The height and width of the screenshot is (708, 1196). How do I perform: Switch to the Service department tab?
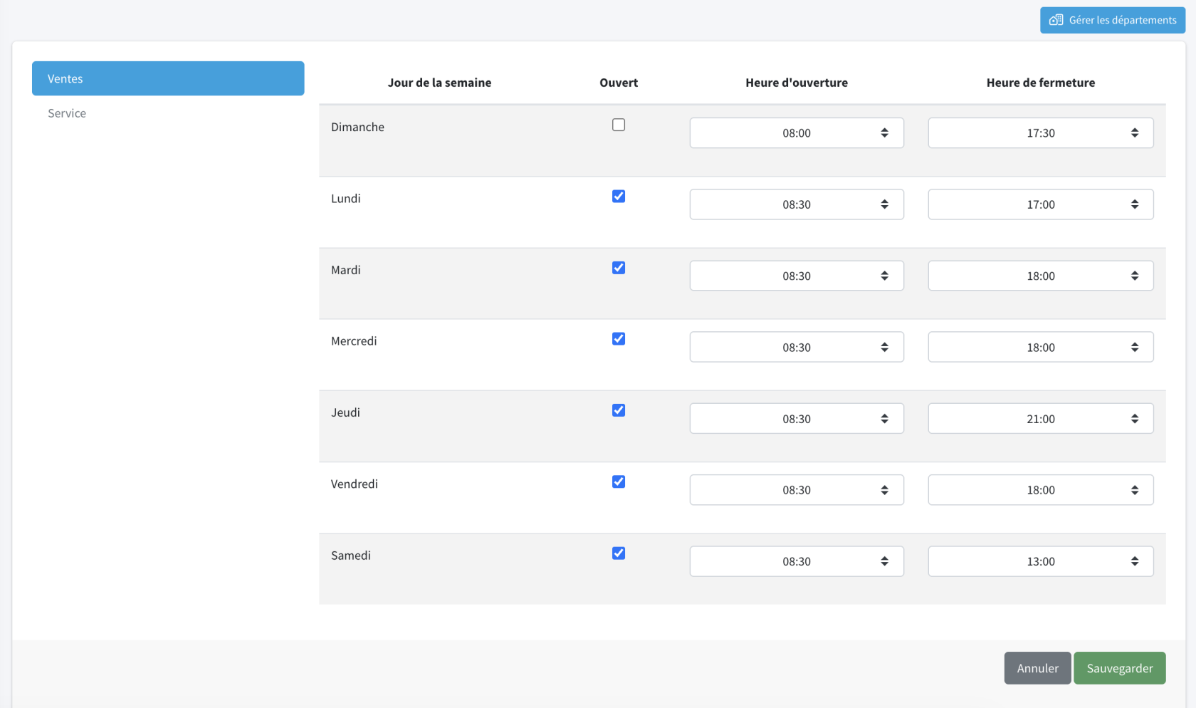[67, 113]
